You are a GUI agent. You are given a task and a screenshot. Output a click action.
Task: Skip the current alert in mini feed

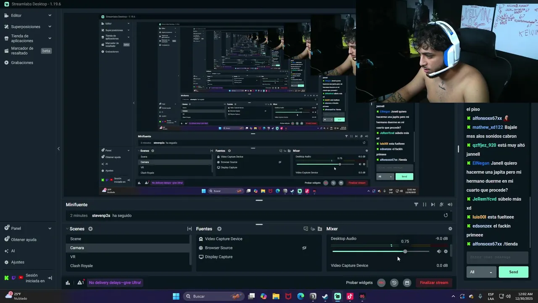[433, 205]
